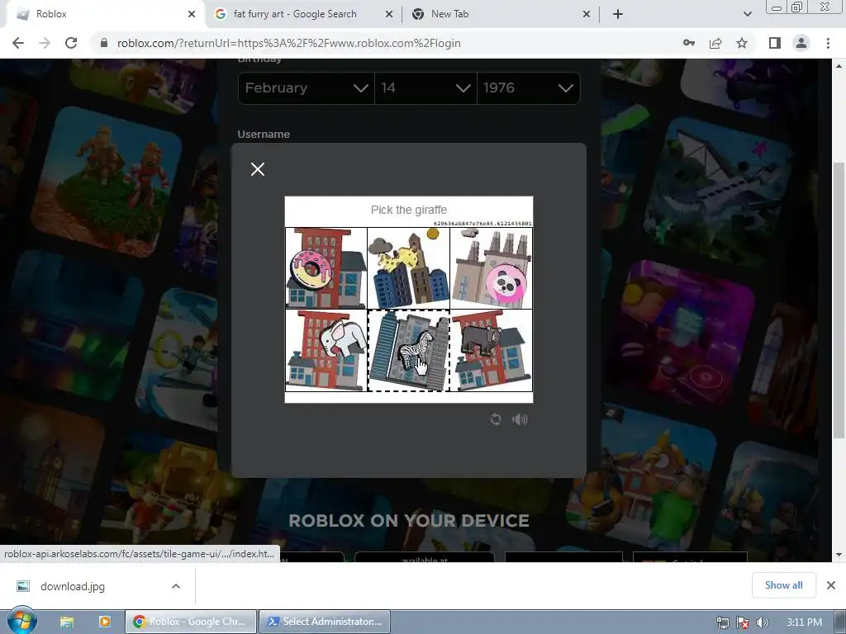Click the padlock site info icon
Image resolution: width=846 pixels, height=634 pixels.
tap(104, 43)
